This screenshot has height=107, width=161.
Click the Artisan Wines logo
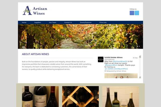[x=35, y=10]
